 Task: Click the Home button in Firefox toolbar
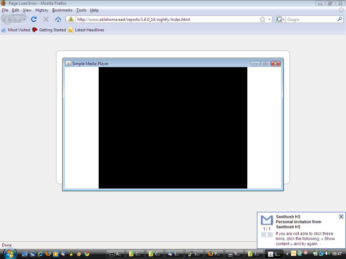pos(58,19)
